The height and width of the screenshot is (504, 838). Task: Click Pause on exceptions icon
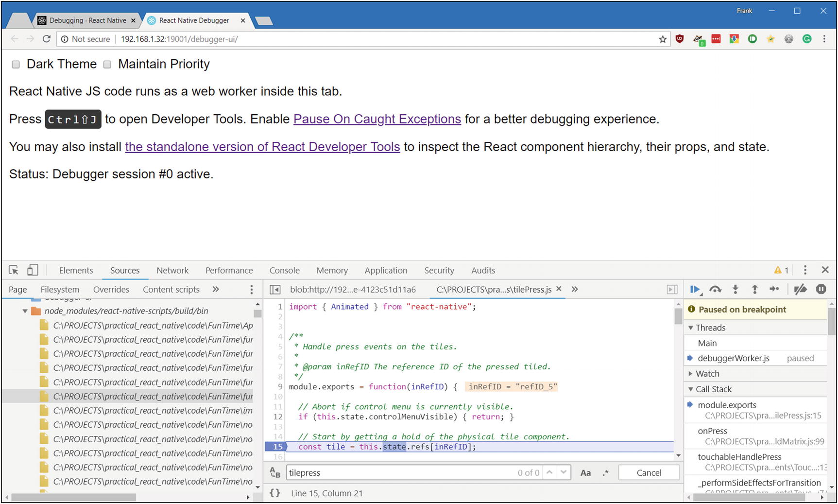pos(821,290)
